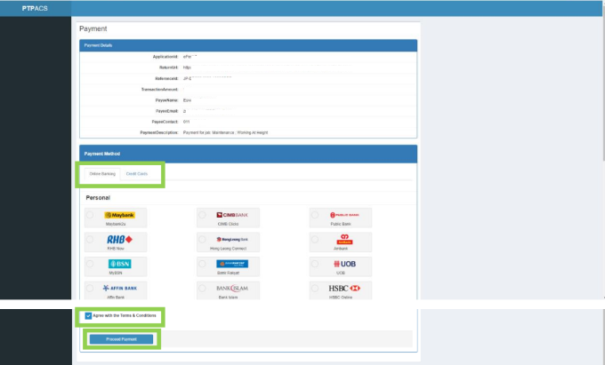Select the RHB Now radio button
The image size is (605, 365).
tap(90, 240)
